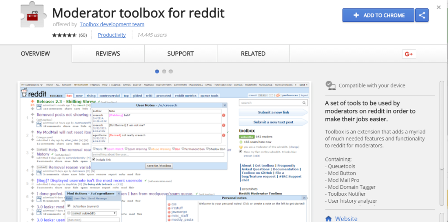Click the star rating icons
This screenshot has width=448, height=222.
pos(65,35)
